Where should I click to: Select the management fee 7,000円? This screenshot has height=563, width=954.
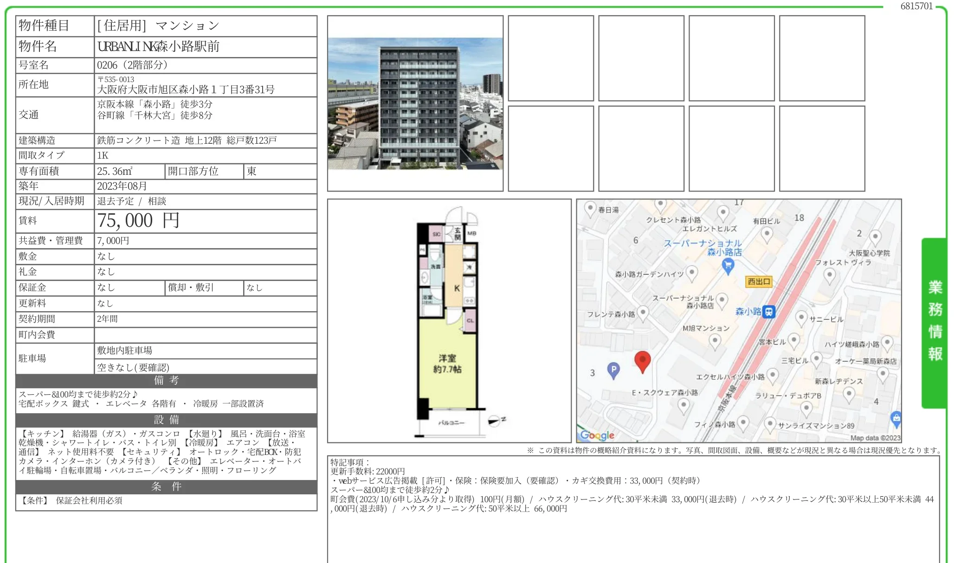[113, 241]
